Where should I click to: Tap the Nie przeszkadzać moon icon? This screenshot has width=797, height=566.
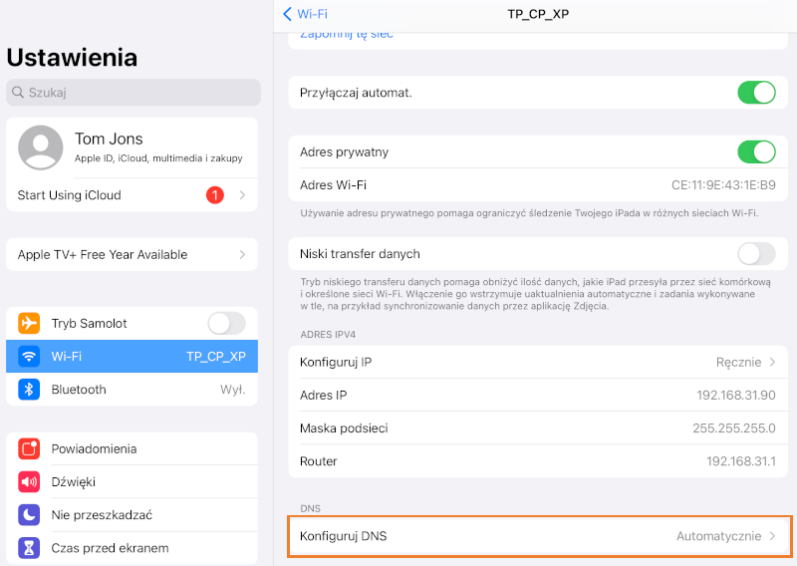tap(30, 515)
